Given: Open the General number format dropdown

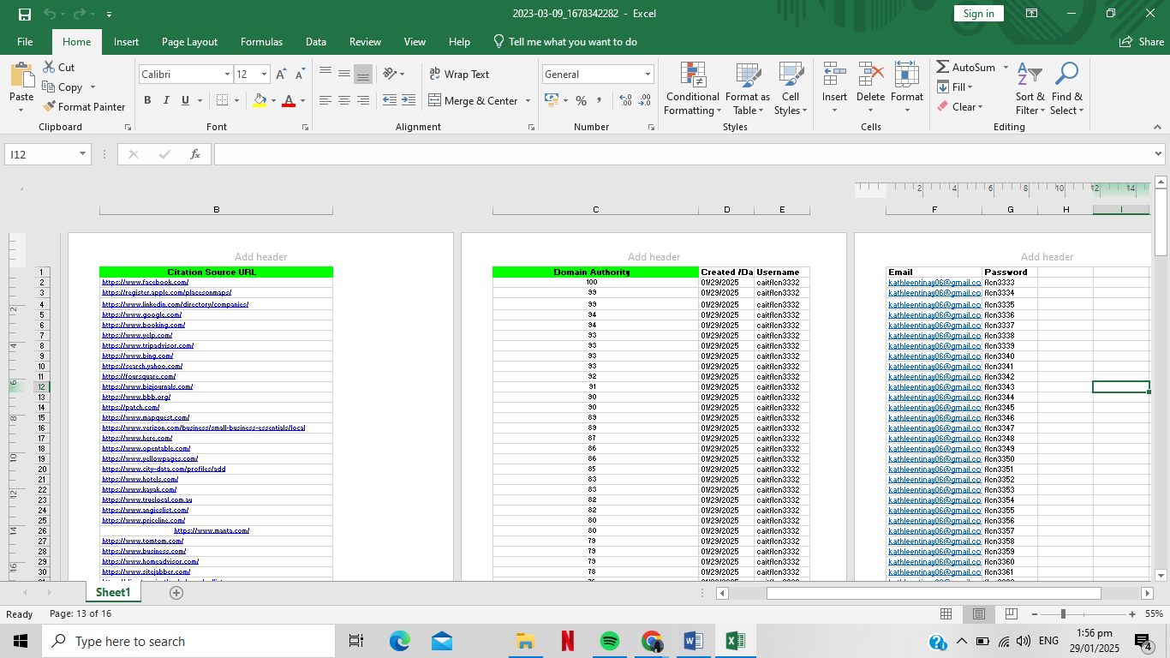Looking at the screenshot, I should pos(648,75).
